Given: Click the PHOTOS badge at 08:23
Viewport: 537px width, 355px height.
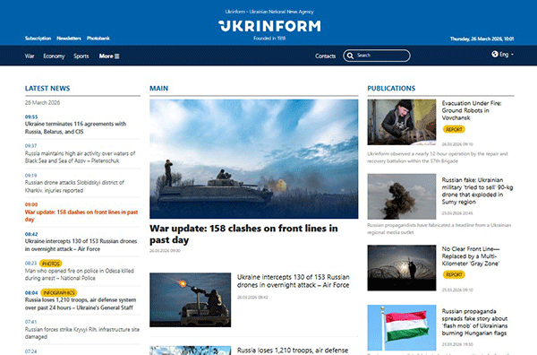Looking at the screenshot, I should [x=51, y=264].
